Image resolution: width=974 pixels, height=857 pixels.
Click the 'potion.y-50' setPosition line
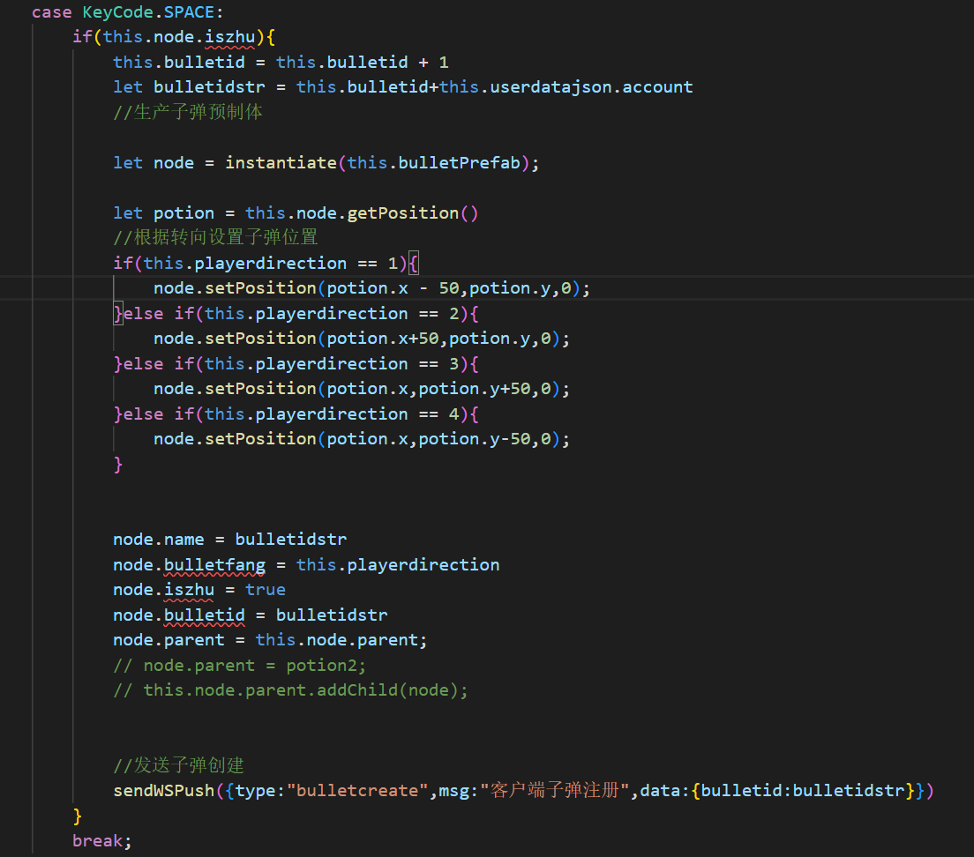(362, 439)
